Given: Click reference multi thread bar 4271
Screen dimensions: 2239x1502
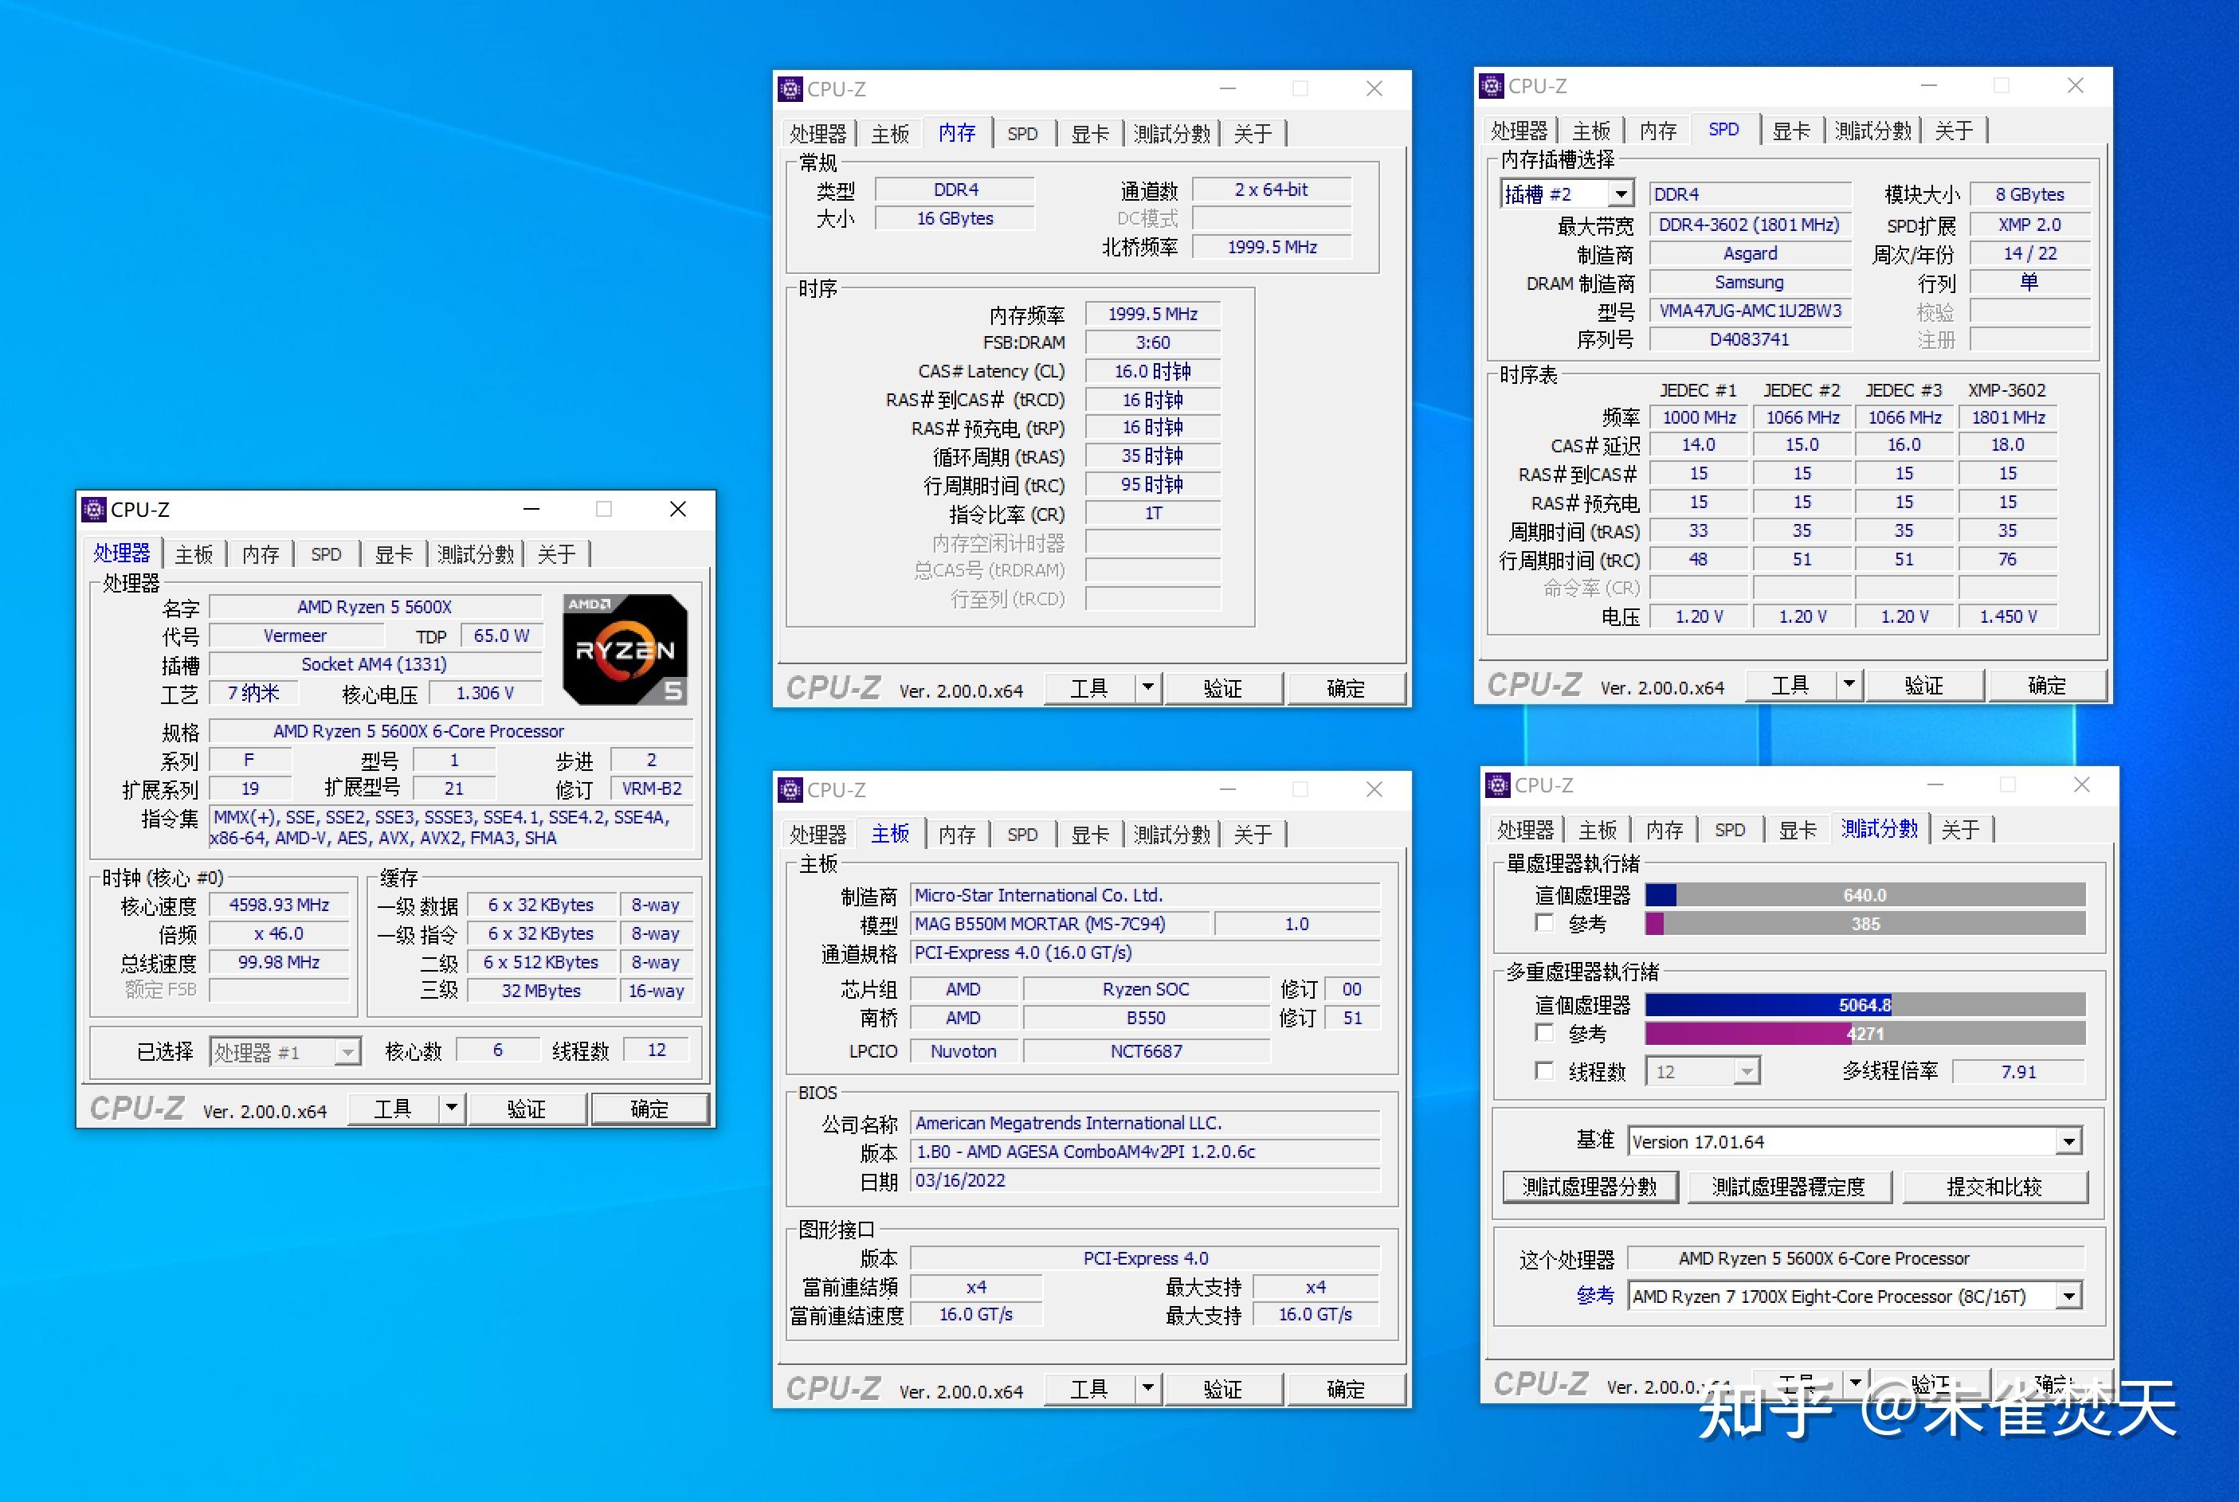Looking at the screenshot, I should 1865,1034.
